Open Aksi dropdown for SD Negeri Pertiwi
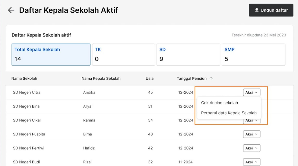This screenshot has height=166, width=298. pyautogui.click(x=252, y=148)
